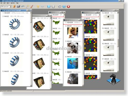Viewport: 128px width, 96px height.
Task: Open the File menu
Action: tap(1, 3)
